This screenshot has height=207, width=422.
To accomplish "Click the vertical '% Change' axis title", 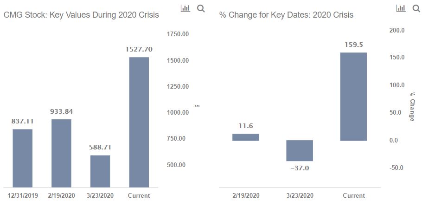I will coord(412,106).
